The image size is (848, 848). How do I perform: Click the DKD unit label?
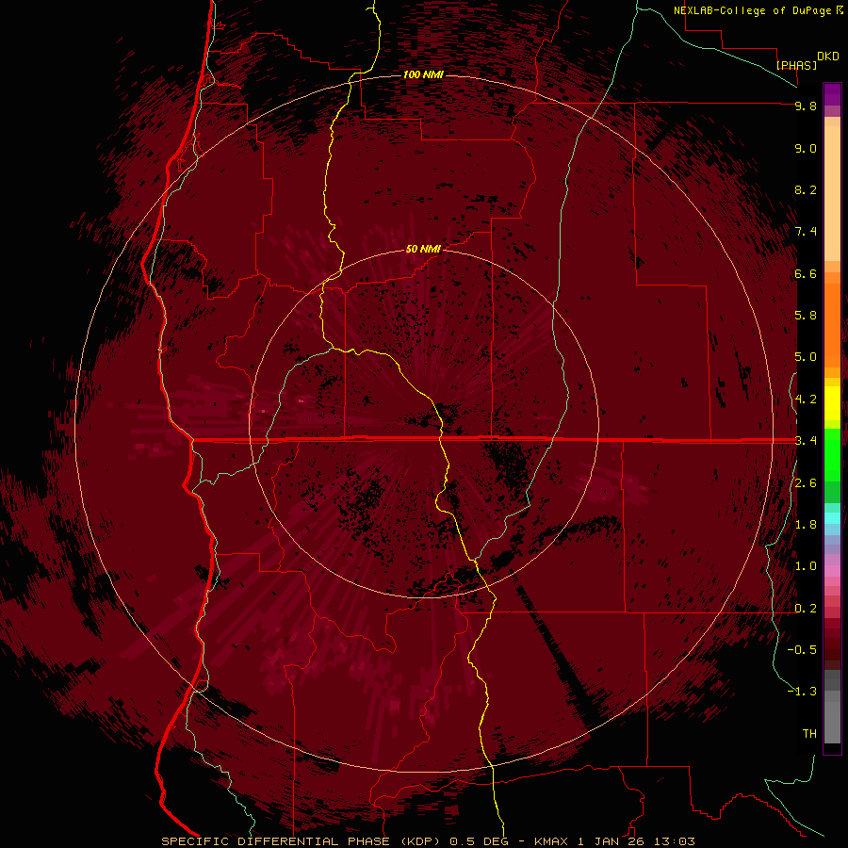(828, 57)
